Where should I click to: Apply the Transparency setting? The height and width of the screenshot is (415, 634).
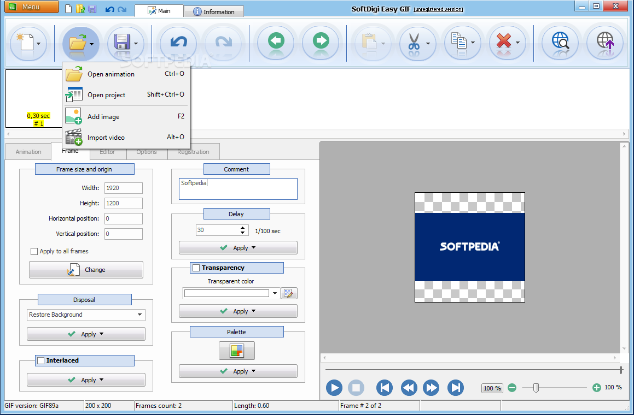click(x=238, y=311)
